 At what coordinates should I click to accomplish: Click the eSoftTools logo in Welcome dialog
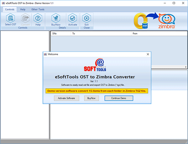95,65
